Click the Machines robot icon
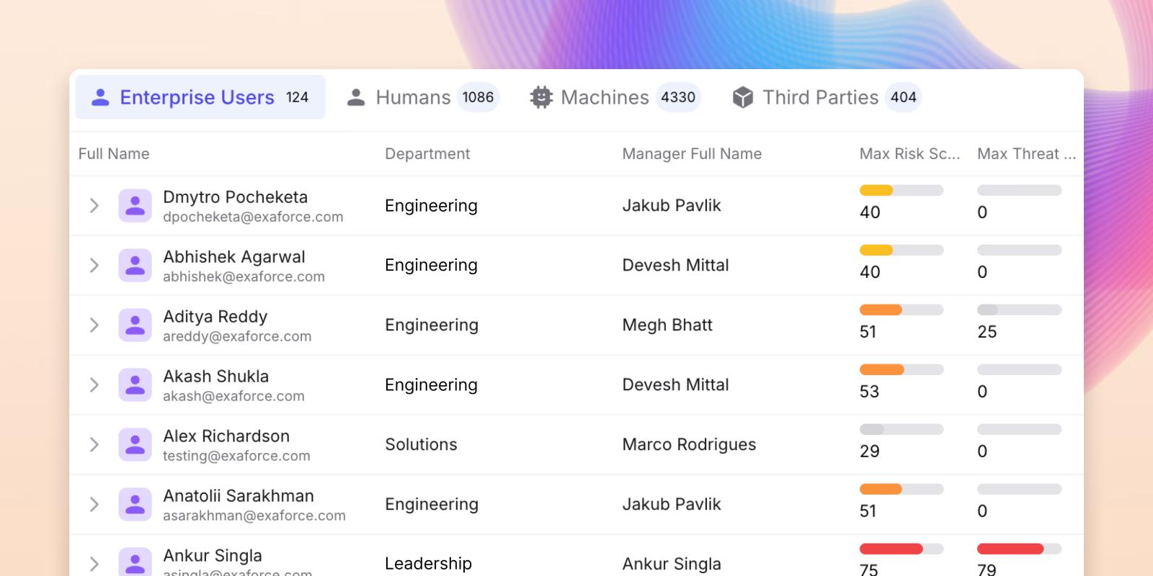Image resolution: width=1153 pixels, height=576 pixels. click(x=541, y=97)
